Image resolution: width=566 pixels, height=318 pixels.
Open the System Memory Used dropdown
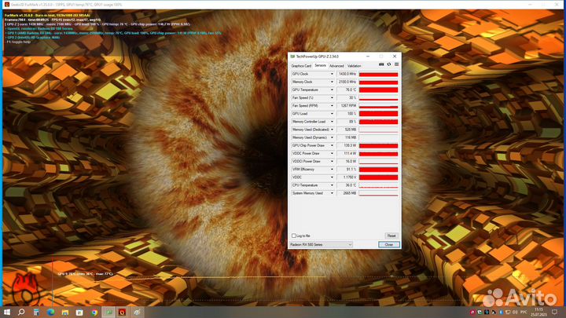click(x=332, y=193)
